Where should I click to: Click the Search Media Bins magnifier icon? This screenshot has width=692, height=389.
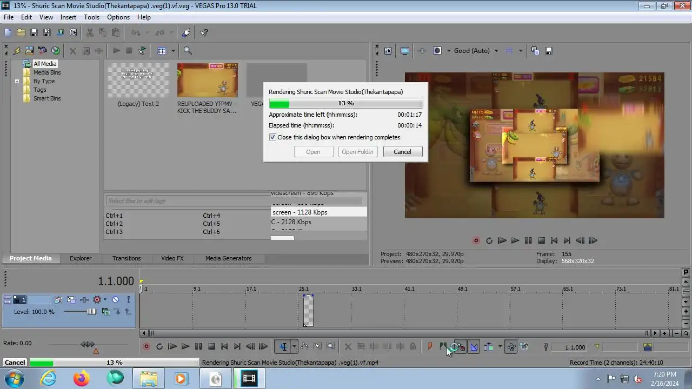point(188,51)
